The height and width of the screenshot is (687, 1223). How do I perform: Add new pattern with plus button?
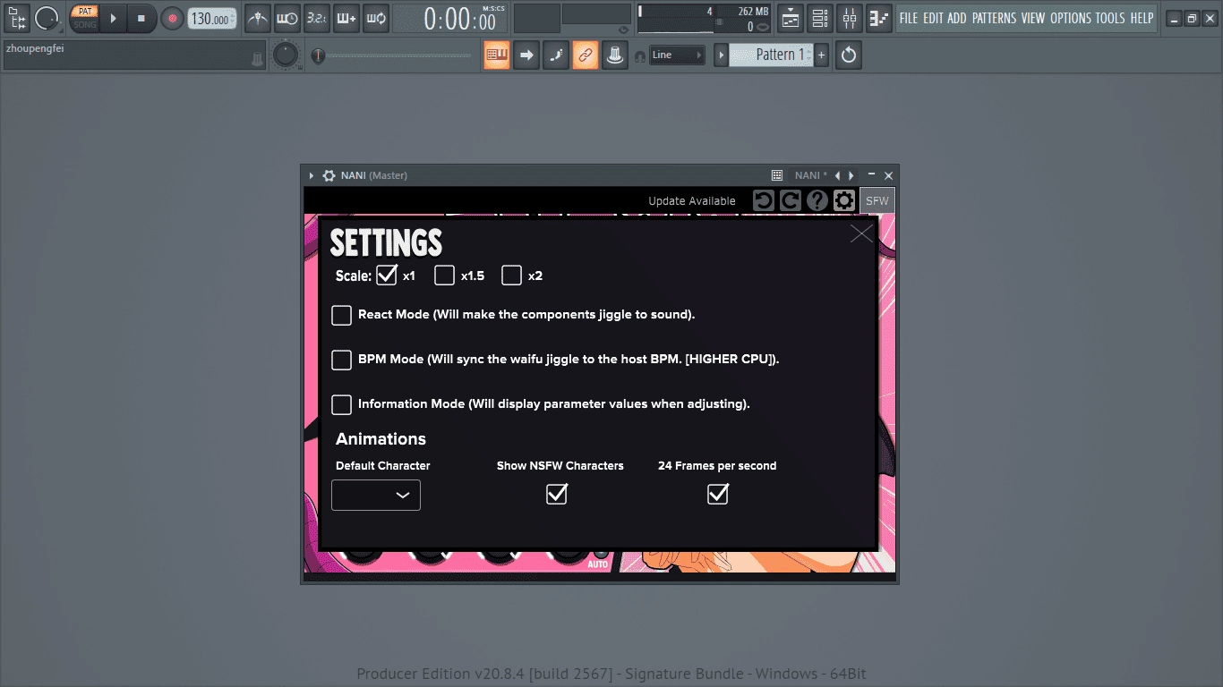822,55
